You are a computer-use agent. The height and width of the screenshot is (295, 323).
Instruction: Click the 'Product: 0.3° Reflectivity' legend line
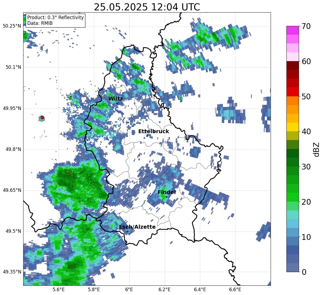55,17
